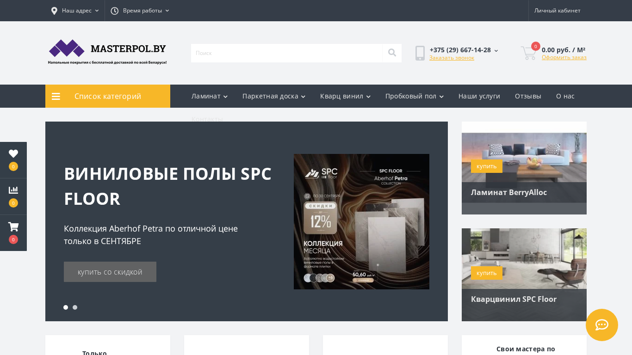Open the Список категорий menu
This screenshot has width=632, height=355.
[x=108, y=96]
